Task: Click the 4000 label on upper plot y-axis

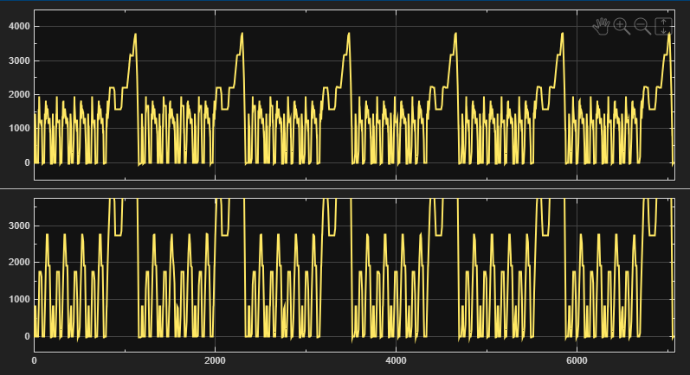Action: pos(19,26)
